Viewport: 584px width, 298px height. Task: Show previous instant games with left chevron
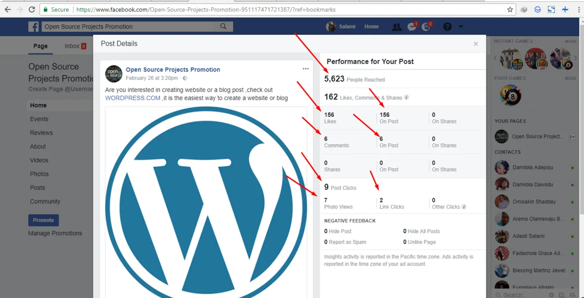pyautogui.click(x=495, y=58)
